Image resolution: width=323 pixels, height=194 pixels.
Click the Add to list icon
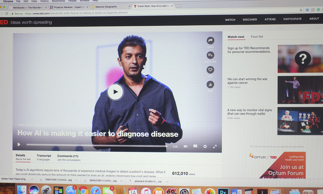click(x=210, y=55)
